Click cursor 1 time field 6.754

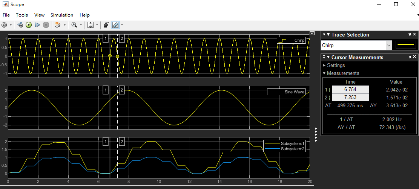350,90
